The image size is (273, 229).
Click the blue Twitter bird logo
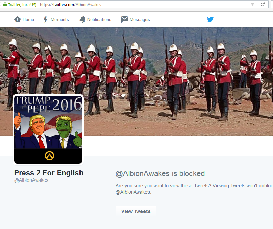pyautogui.click(x=210, y=19)
